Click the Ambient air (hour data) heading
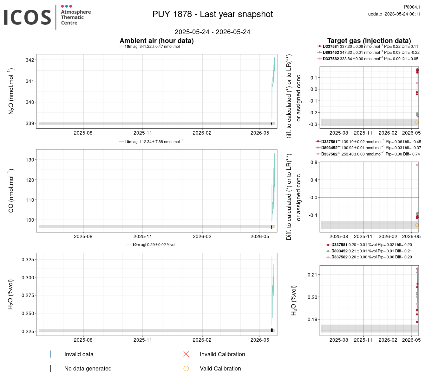 (x=157, y=41)
